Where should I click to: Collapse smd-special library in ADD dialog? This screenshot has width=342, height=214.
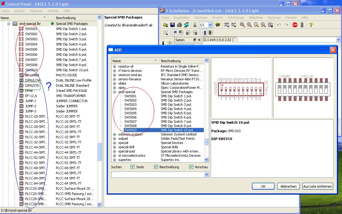(x=114, y=92)
